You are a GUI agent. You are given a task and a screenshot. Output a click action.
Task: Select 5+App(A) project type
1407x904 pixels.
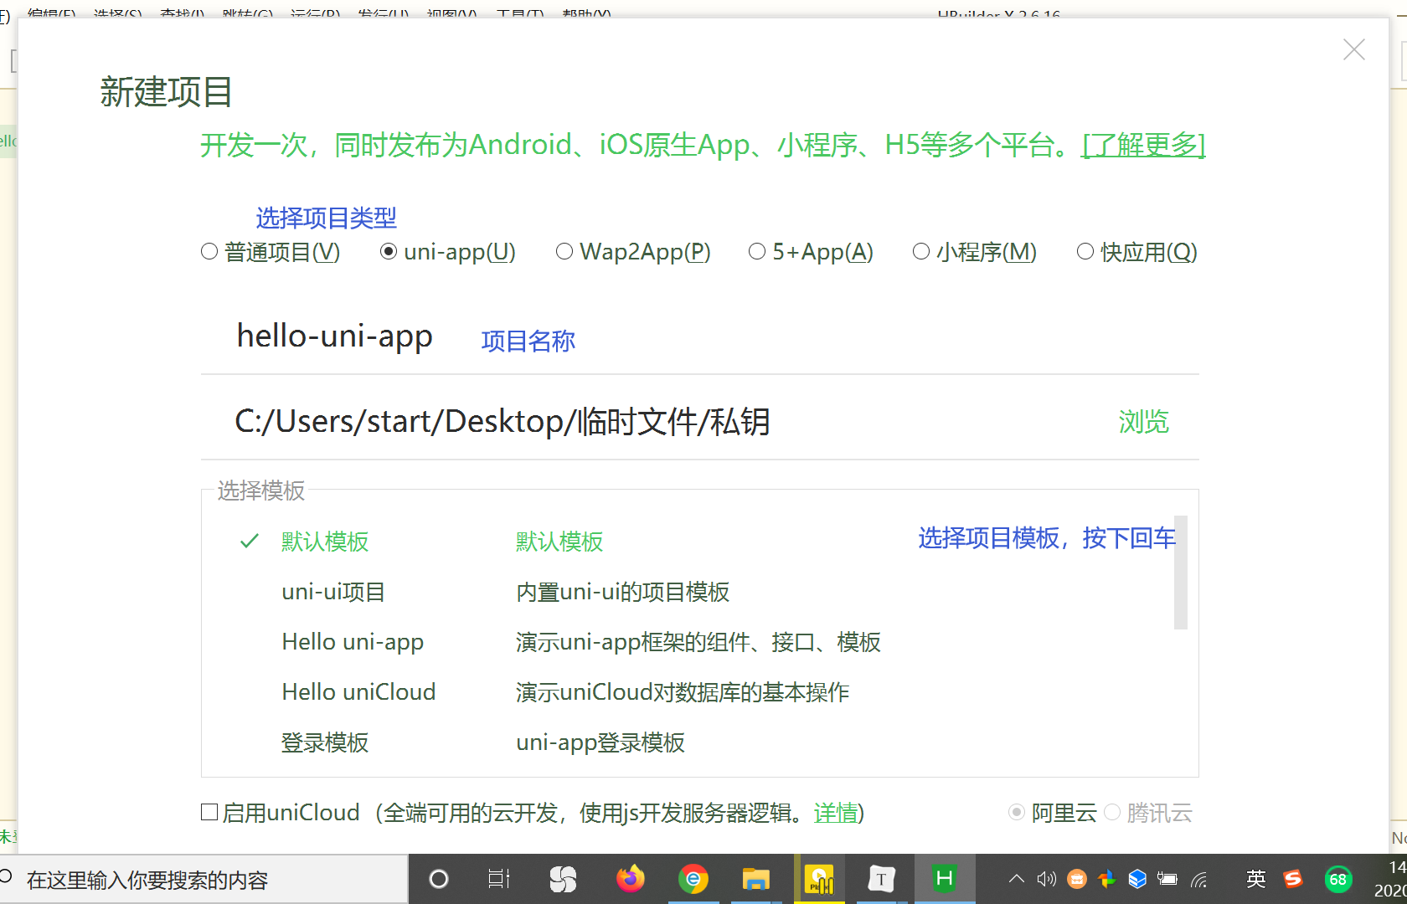coord(811,251)
